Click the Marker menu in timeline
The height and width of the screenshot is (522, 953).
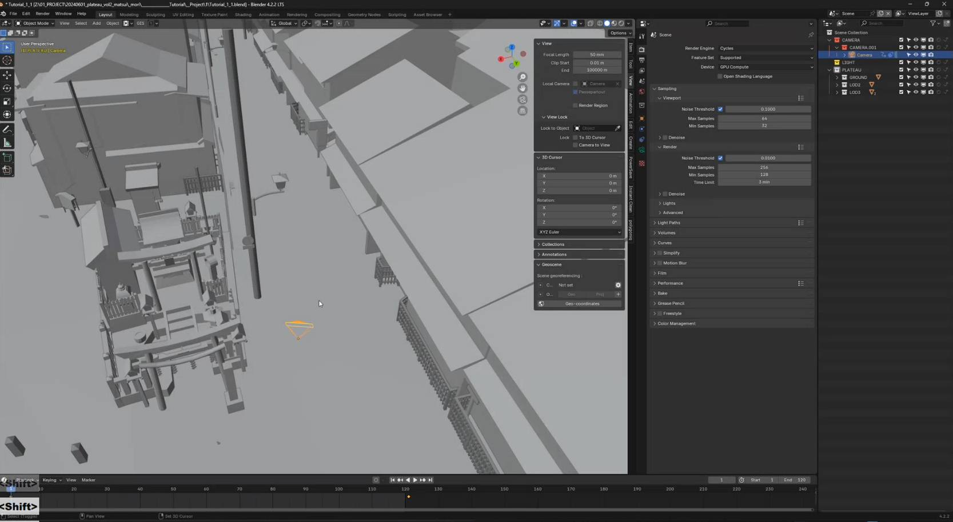[88, 480]
